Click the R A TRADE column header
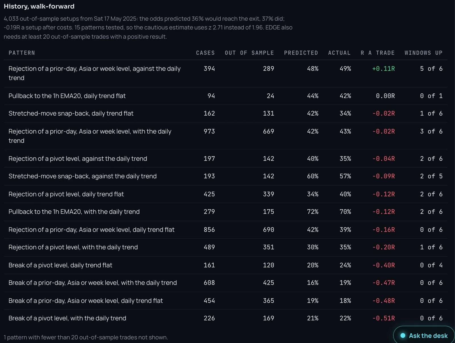The width and height of the screenshot is (455, 343). pos(378,53)
